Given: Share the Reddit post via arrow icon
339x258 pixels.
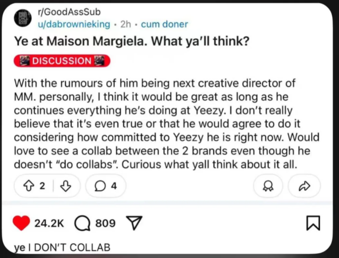Looking at the screenshot, I should click(305, 186).
